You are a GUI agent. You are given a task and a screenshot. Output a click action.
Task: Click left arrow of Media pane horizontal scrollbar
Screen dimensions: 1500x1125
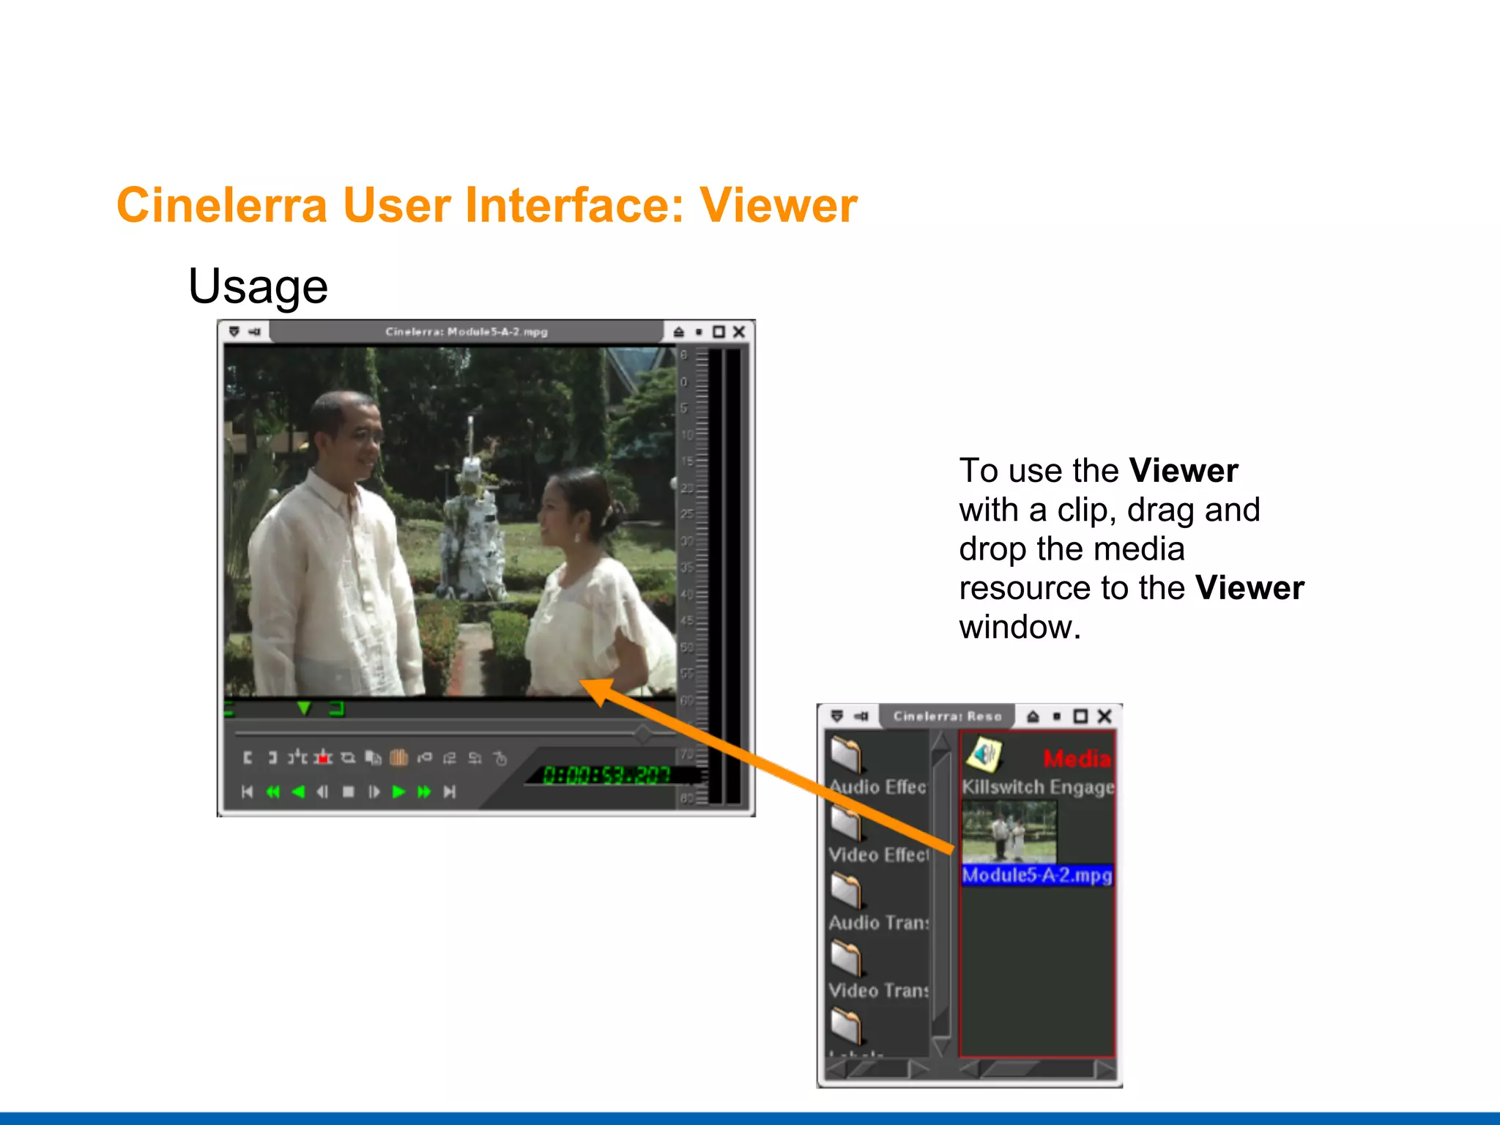pos(970,1069)
